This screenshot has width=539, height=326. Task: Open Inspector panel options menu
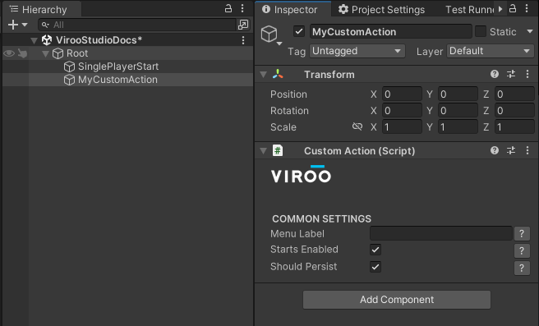coord(527,8)
